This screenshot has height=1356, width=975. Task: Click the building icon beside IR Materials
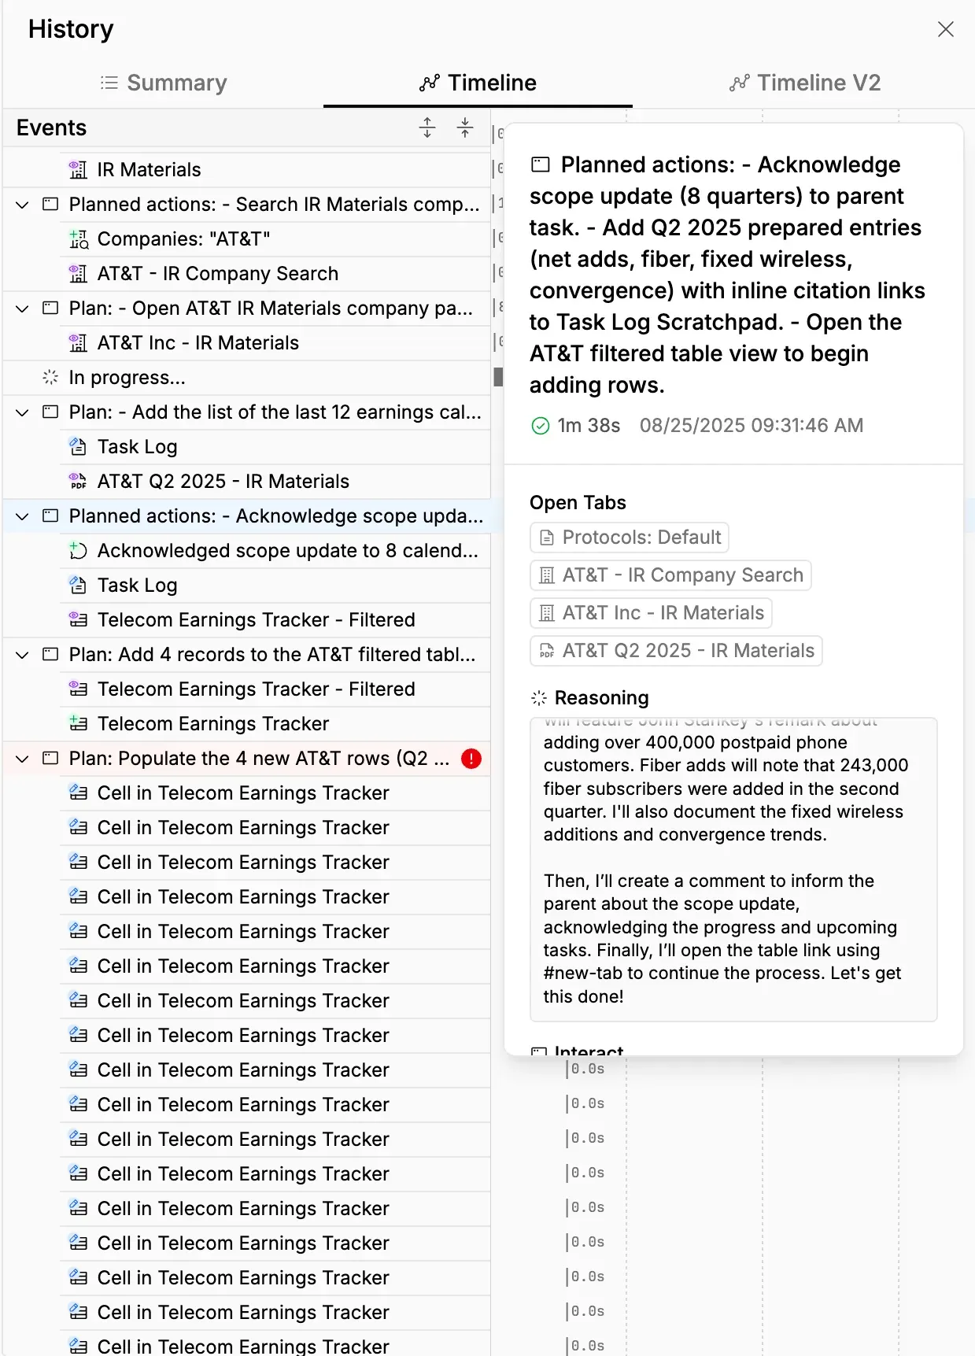[78, 170]
